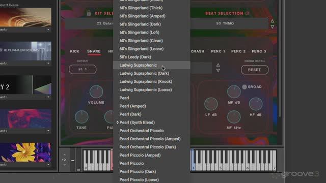Choose 60's Slingerland (Thick) snare

[x=152, y=8]
